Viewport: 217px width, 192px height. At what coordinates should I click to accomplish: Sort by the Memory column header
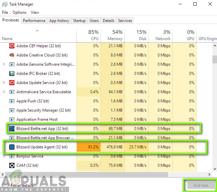(113, 35)
